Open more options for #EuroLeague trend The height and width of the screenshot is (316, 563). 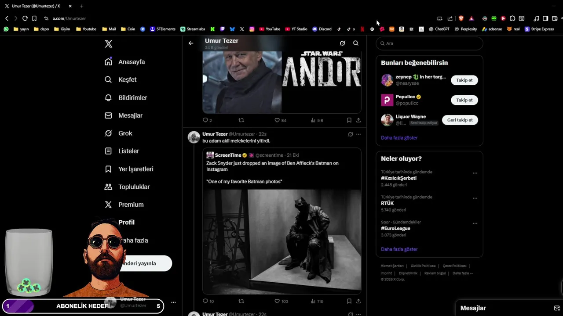pos(475,223)
